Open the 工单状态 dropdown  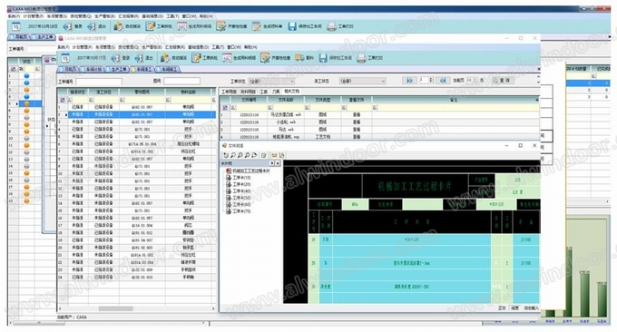point(272,81)
